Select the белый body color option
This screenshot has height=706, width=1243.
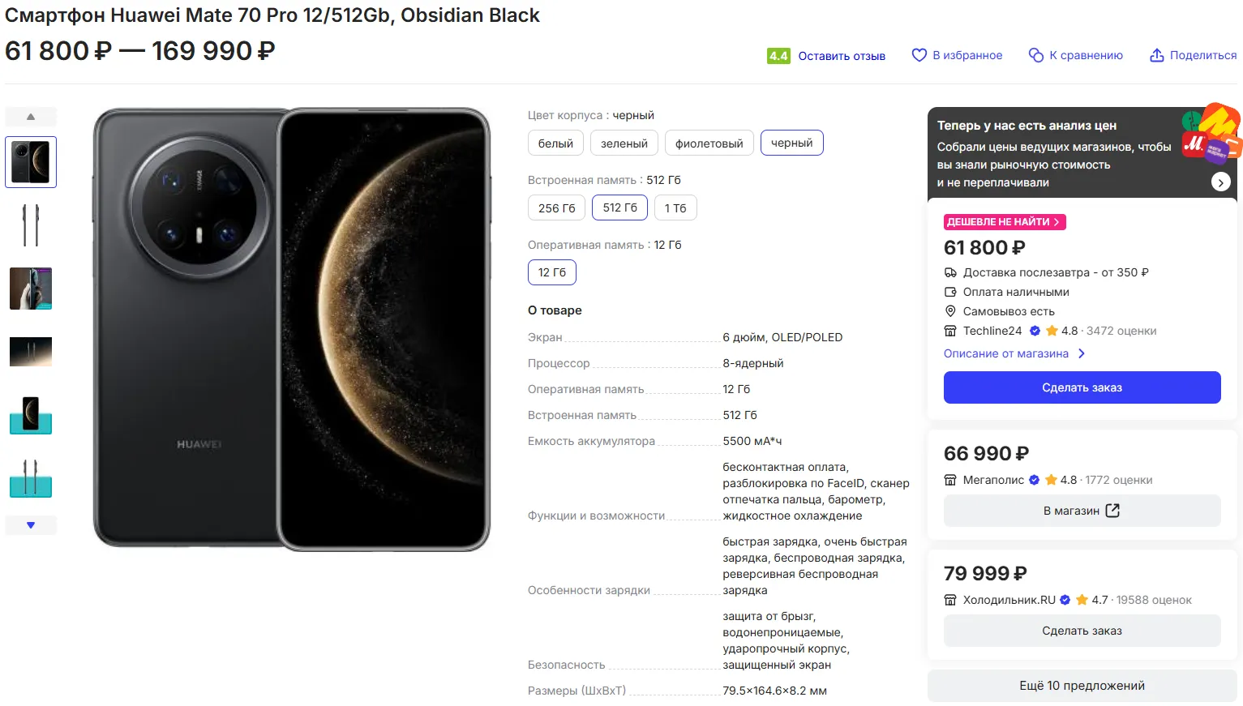[555, 143]
